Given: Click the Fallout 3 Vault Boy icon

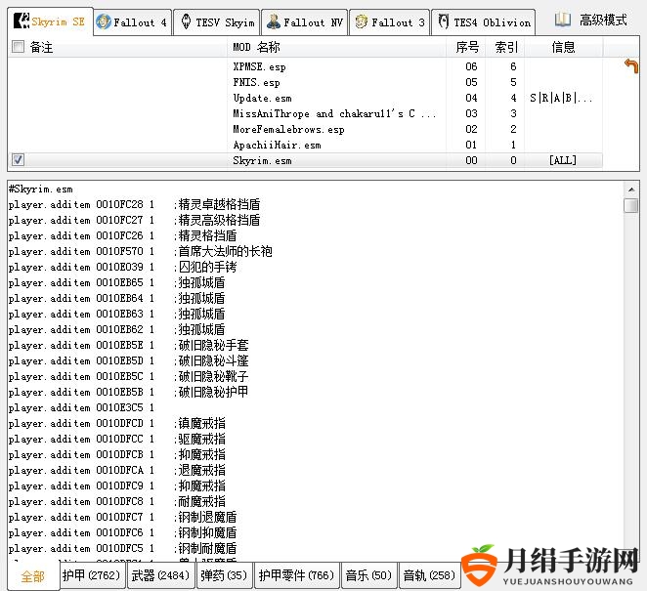Looking at the screenshot, I should 361,21.
